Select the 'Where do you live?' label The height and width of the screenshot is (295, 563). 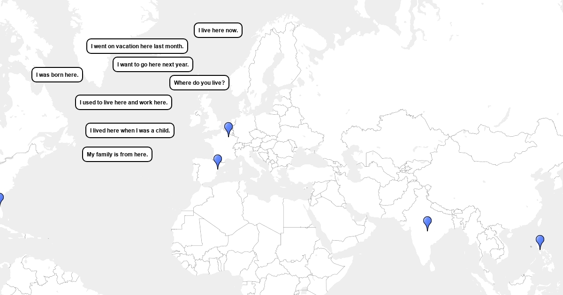(199, 83)
